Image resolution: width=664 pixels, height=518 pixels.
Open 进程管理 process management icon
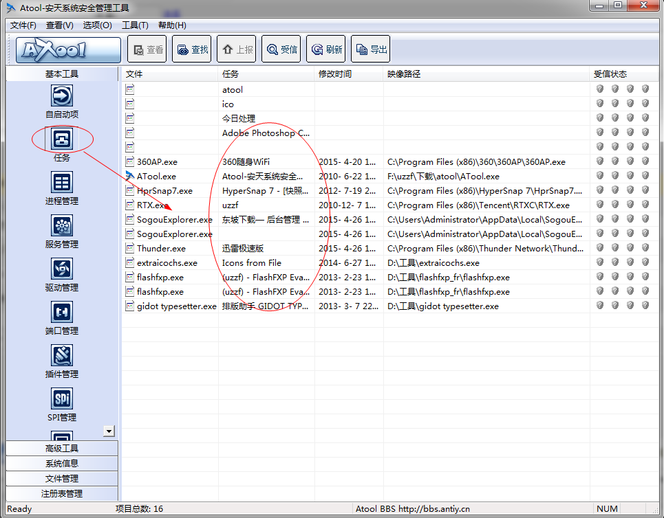(62, 182)
